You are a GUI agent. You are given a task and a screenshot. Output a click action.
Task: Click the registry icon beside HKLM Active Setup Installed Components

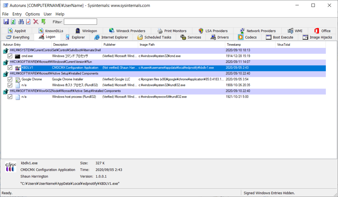(x=5, y=74)
